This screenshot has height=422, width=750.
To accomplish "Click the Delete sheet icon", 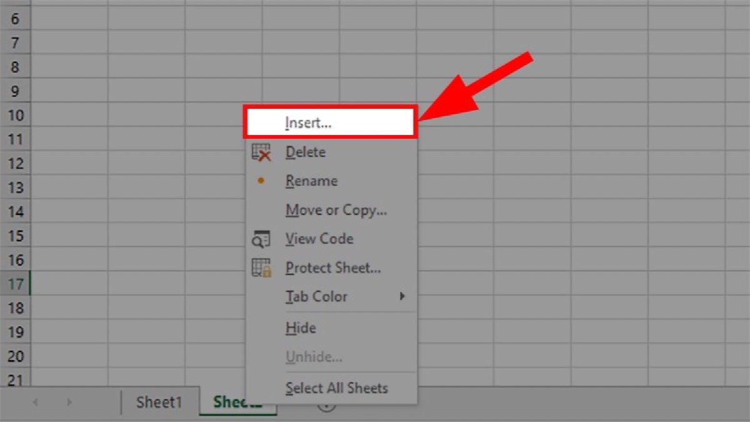I will (x=261, y=152).
